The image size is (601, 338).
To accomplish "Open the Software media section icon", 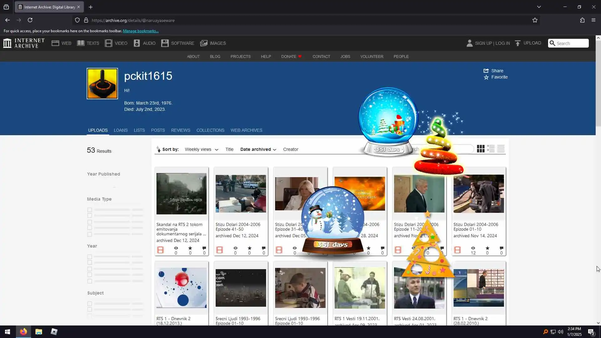I will [x=165, y=43].
